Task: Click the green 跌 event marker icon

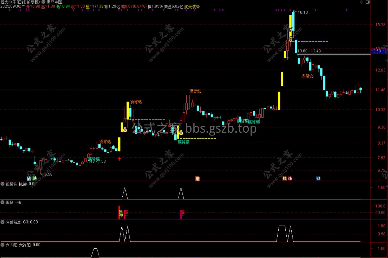Action: pyautogui.click(x=34, y=178)
